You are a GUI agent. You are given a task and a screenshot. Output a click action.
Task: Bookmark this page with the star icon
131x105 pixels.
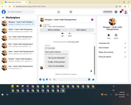(x=120, y=7)
